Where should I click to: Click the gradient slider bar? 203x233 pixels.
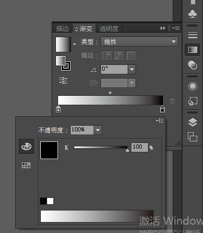point(110,100)
